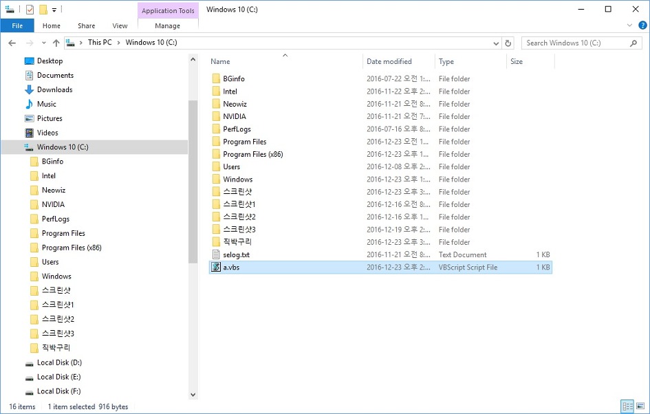The width and height of the screenshot is (650, 414).
Task: Select Pictures in the navigation pane
Action: point(50,118)
